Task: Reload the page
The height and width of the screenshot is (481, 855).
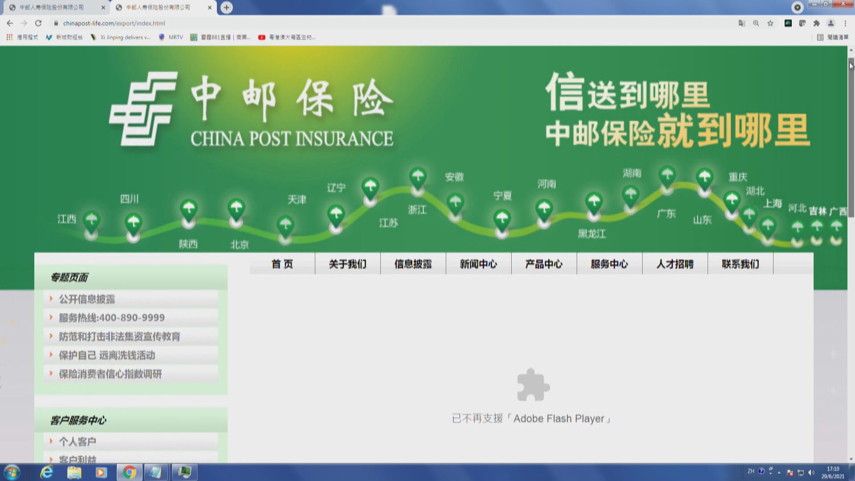Action: point(38,23)
